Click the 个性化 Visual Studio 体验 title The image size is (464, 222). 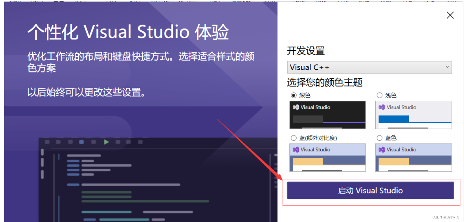coord(128,32)
